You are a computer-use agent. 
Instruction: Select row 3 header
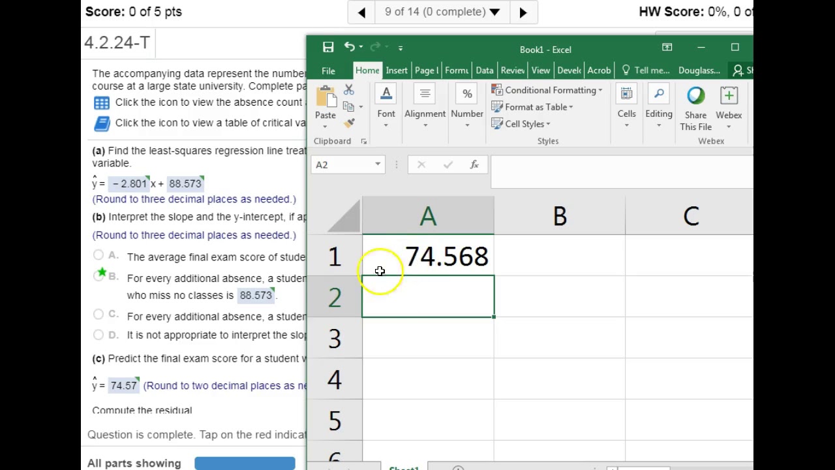pyautogui.click(x=334, y=338)
